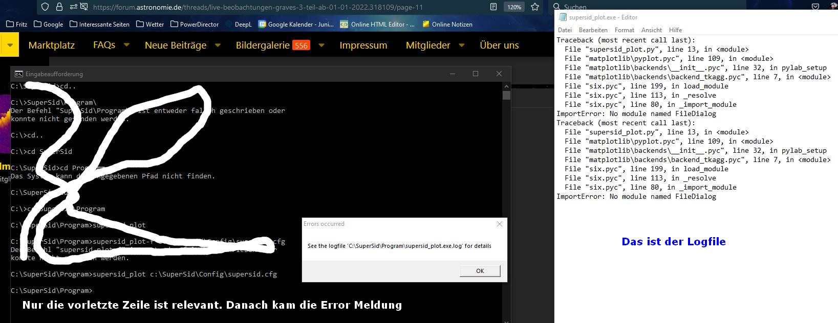Click the last command line with supersid.cfg

144,274
